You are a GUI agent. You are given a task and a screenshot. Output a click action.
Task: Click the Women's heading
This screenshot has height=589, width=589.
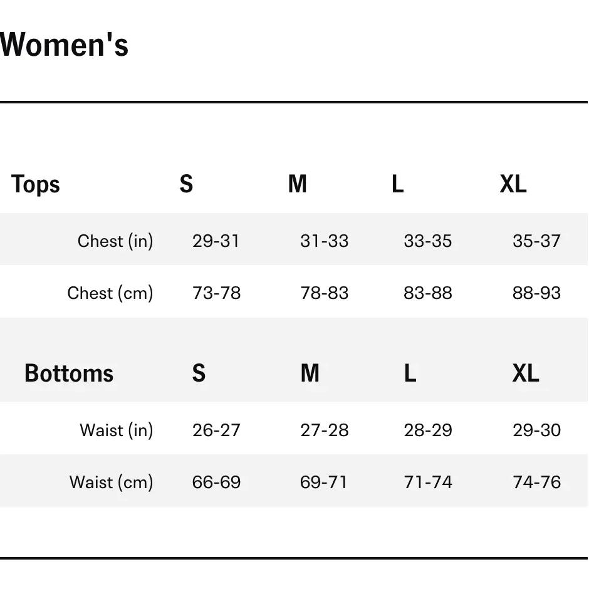click(64, 44)
